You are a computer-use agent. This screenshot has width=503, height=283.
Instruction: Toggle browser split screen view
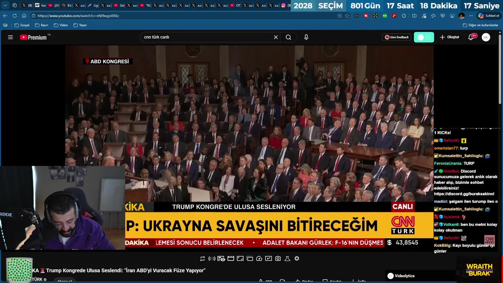coord(414,16)
